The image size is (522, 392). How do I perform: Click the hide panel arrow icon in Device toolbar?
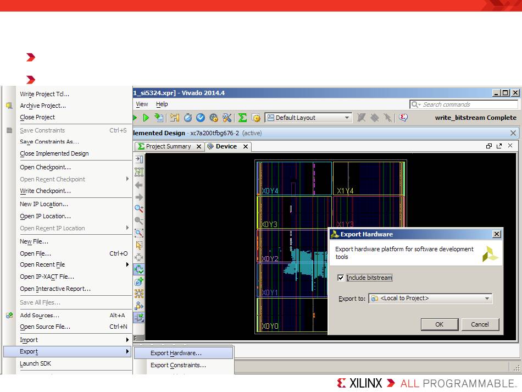tap(139, 159)
